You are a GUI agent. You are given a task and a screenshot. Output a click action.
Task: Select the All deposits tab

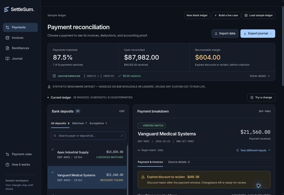click(x=60, y=123)
